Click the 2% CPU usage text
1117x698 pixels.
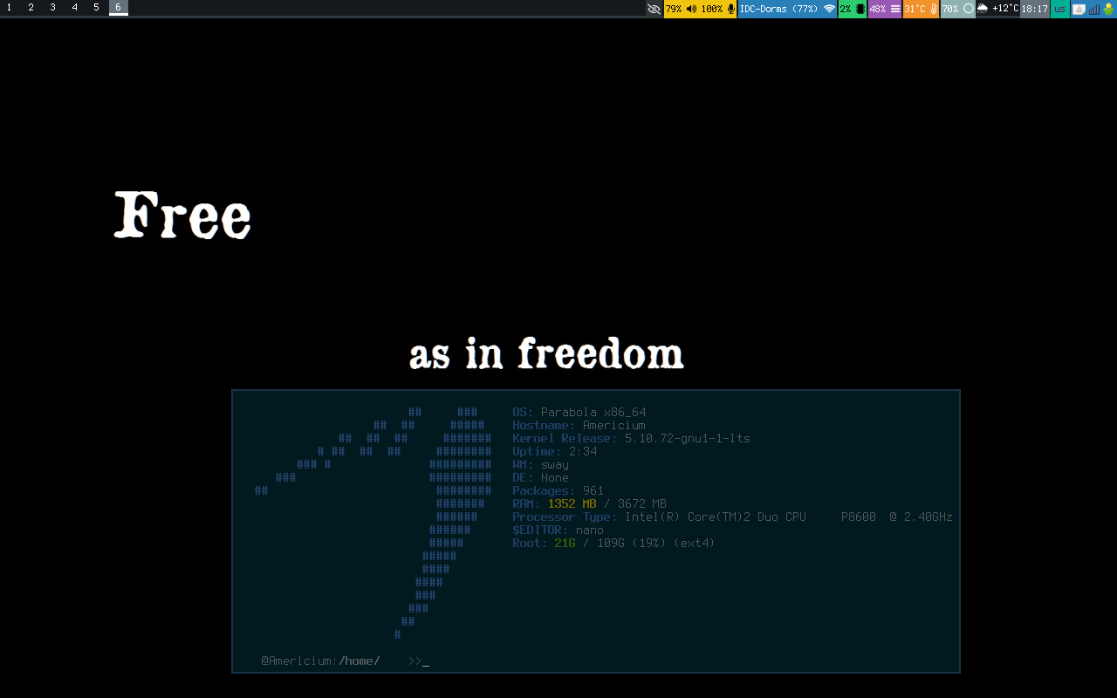[x=846, y=9]
